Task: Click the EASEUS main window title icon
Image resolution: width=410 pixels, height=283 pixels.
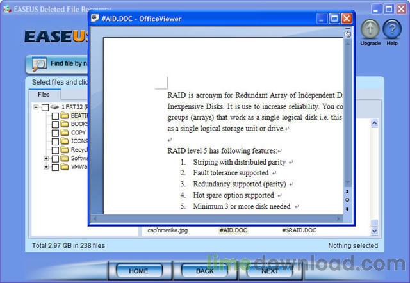Action: coord(7,10)
